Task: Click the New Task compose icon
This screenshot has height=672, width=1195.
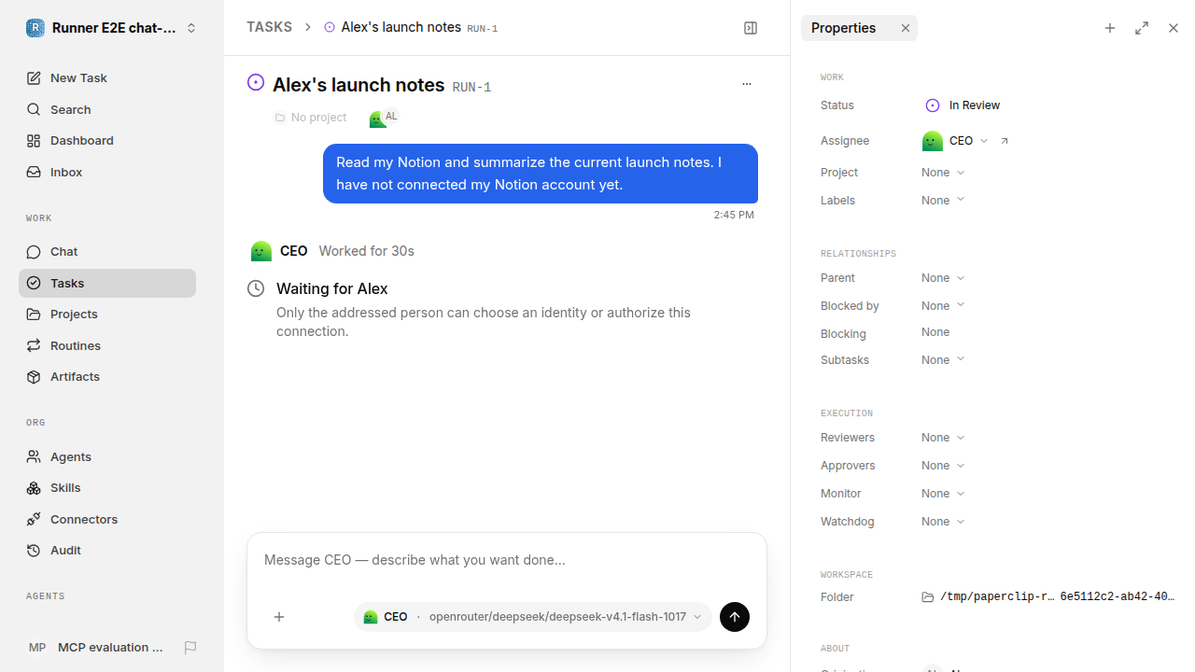Action: [x=34, y=78]
